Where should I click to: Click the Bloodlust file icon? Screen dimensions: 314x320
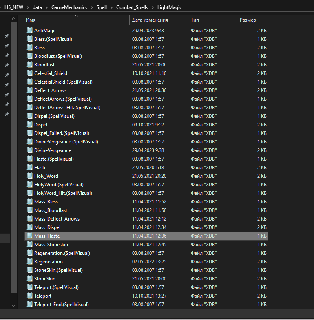click(x=29, y=65)
